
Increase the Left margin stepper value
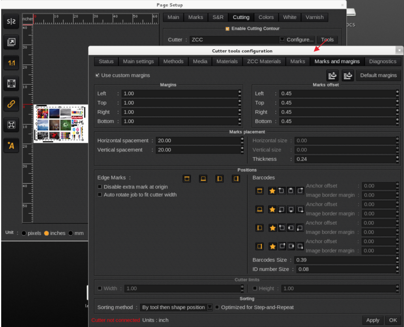[240, 92]
